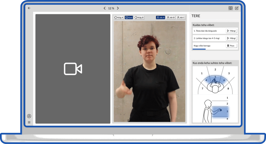Click the back arrow icon
Screen dimensions: 266x144
(29, 8)
